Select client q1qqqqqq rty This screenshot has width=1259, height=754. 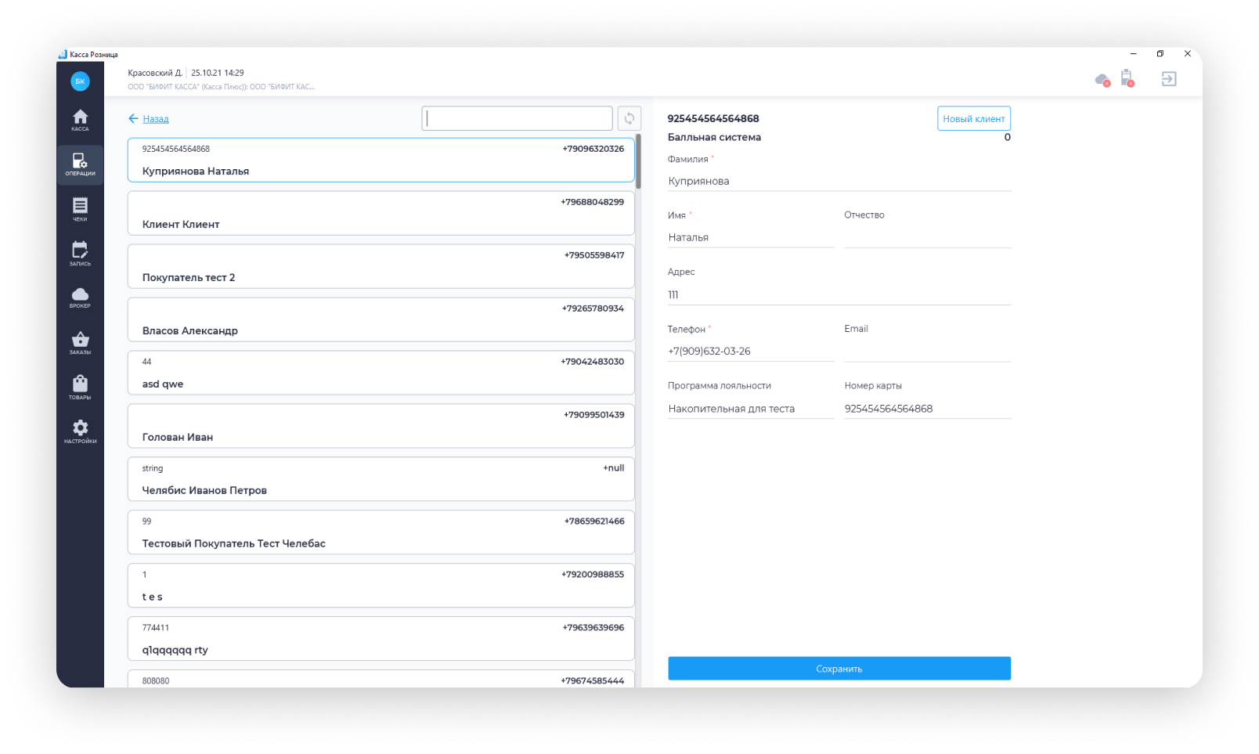point(381,639)
